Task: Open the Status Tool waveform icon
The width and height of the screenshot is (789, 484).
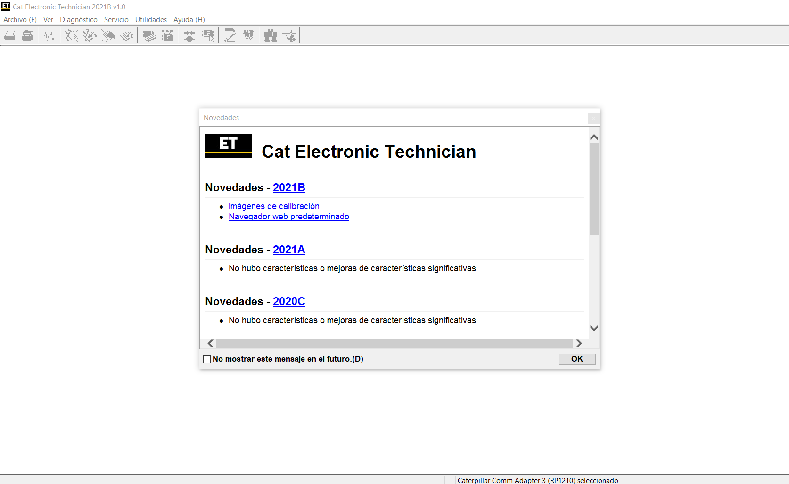Action: tap(49, 36)
